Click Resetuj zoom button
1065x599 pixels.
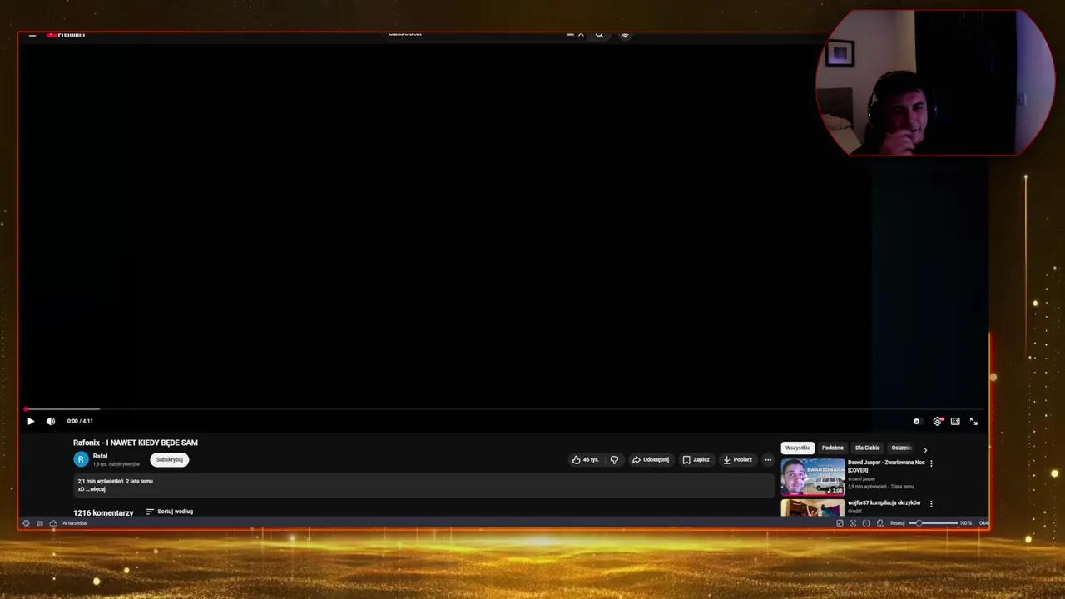(x=898, y=523)
